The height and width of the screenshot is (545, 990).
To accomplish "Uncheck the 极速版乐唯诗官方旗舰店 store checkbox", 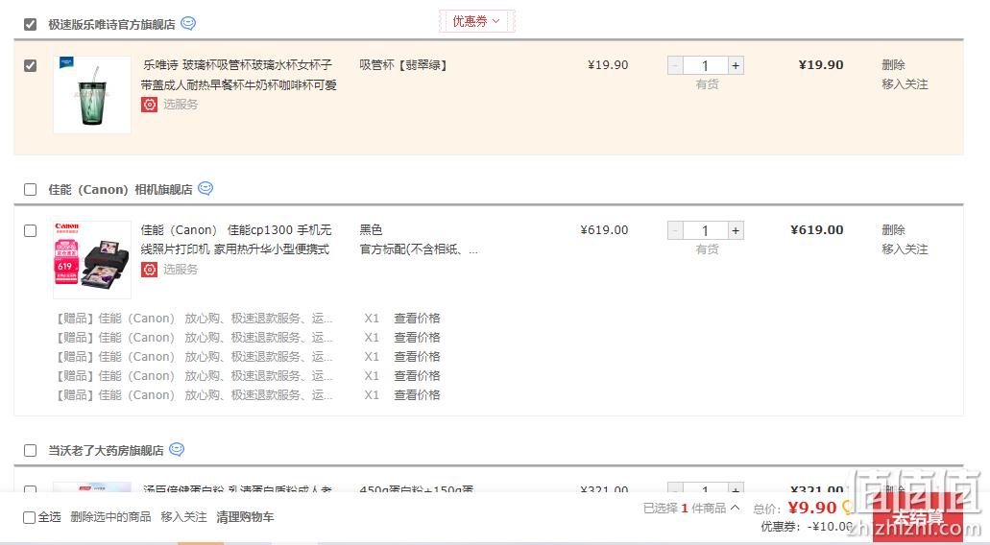I will coord(31,25).
